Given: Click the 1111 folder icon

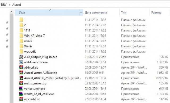Looking at the screenshot, I should coord(21,30).
